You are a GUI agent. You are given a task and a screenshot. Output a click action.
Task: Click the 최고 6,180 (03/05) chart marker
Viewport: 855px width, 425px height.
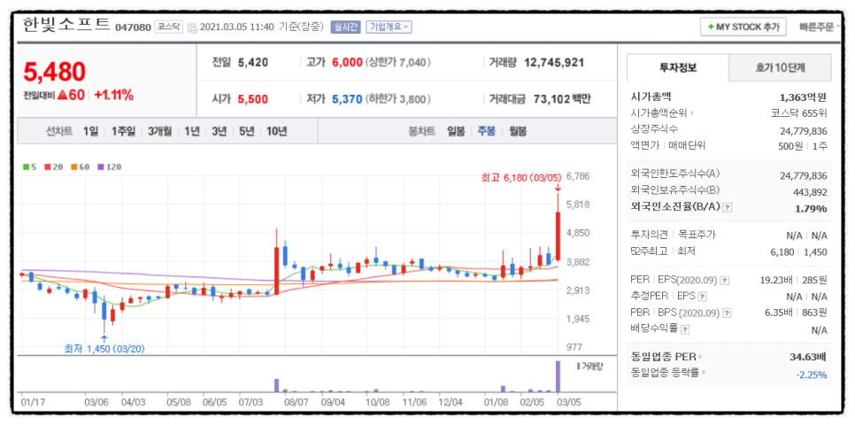521,177
